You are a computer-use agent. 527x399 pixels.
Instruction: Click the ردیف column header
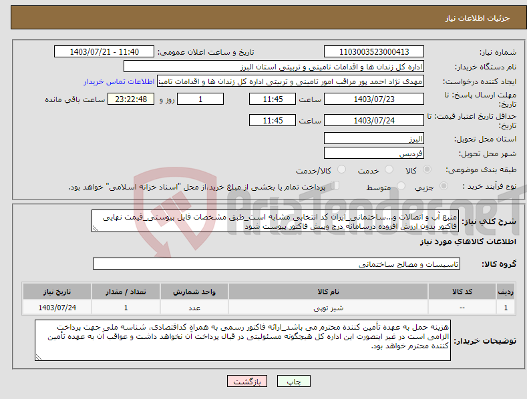click(x=506, y=292)
